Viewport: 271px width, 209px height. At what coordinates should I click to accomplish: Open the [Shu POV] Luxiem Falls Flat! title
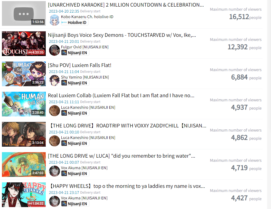(x=80, y=65)
